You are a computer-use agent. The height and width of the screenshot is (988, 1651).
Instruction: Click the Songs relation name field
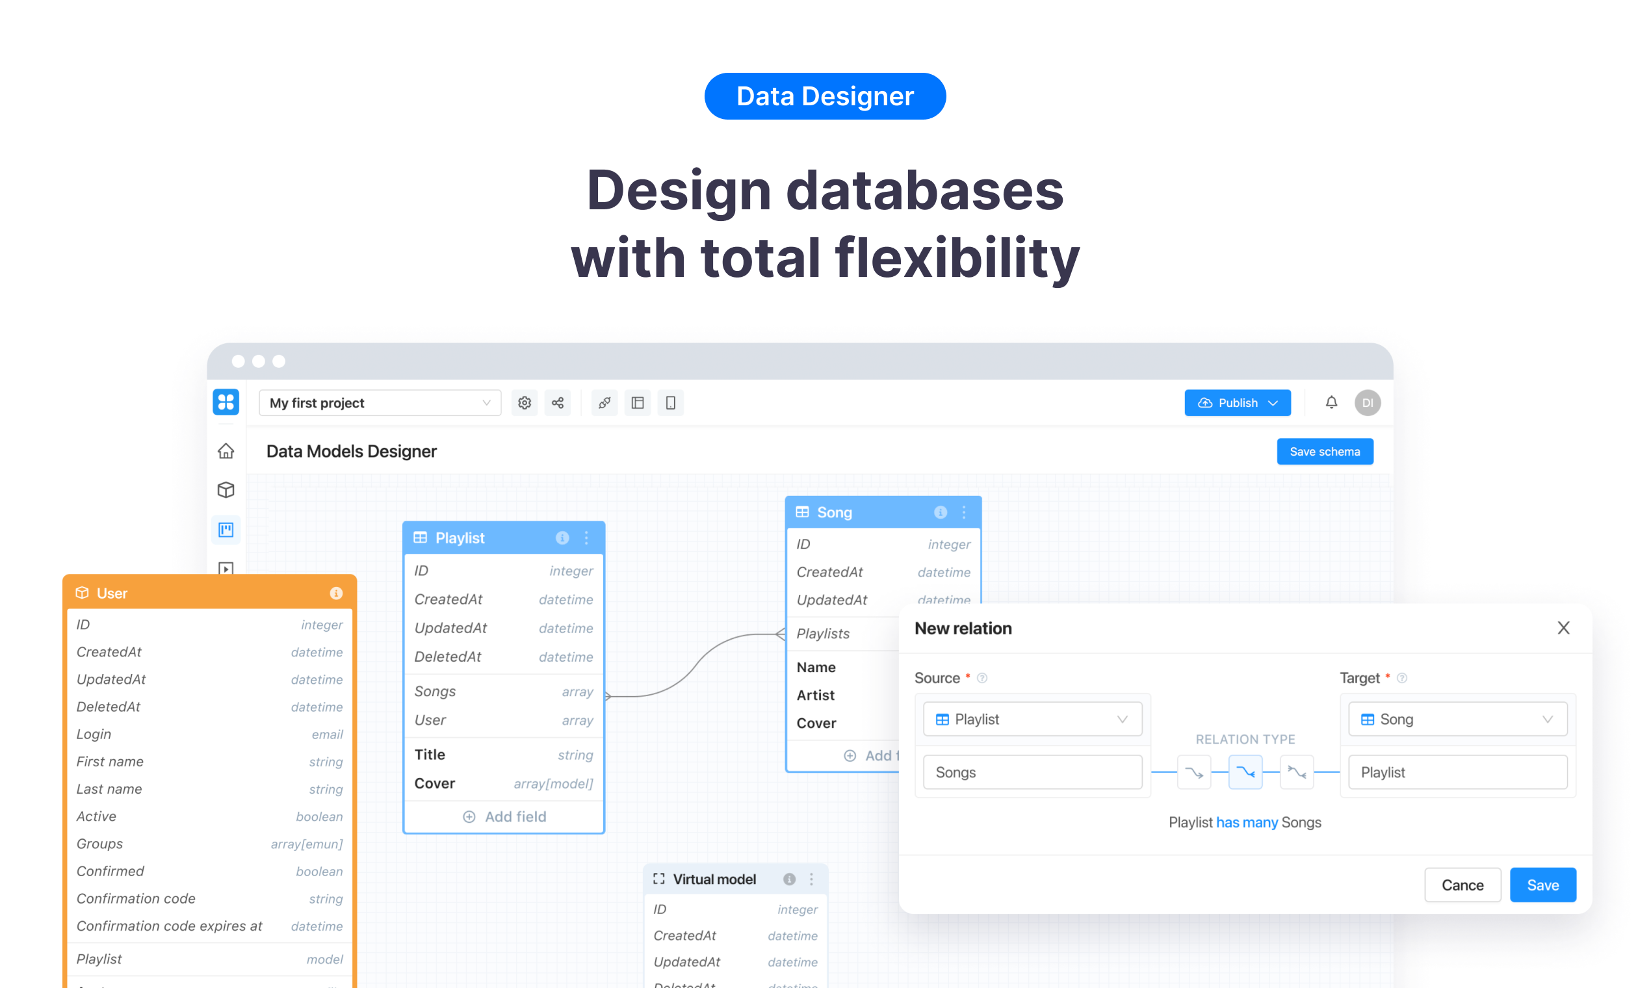tap(1032, 772)
